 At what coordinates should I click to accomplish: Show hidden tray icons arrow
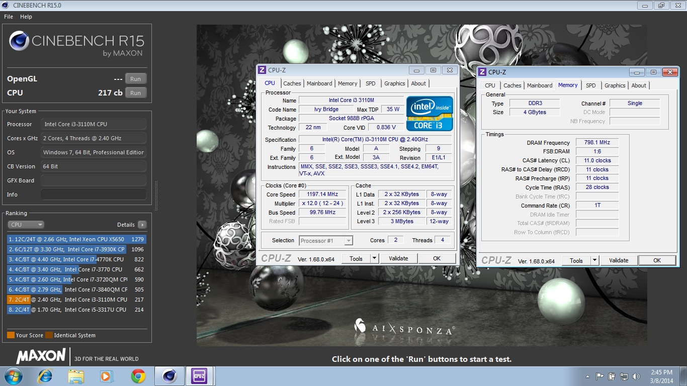[588, 376]
